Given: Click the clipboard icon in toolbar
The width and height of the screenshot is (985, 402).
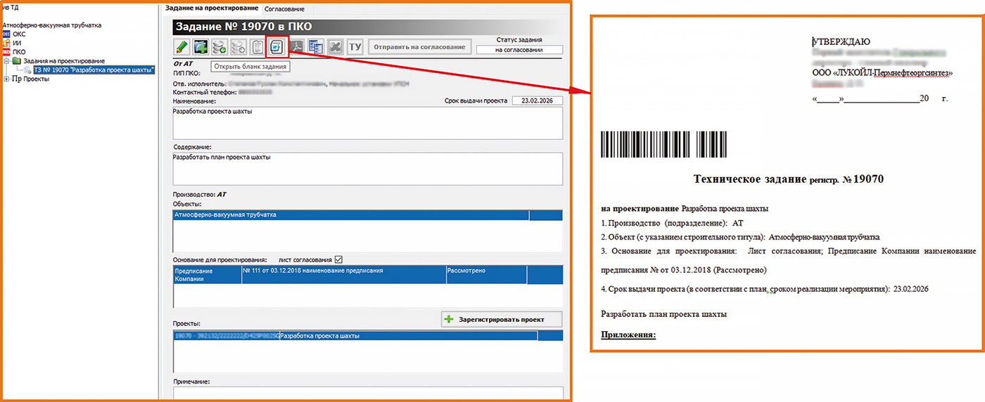Looking at the screenshot, I should 258,47.
